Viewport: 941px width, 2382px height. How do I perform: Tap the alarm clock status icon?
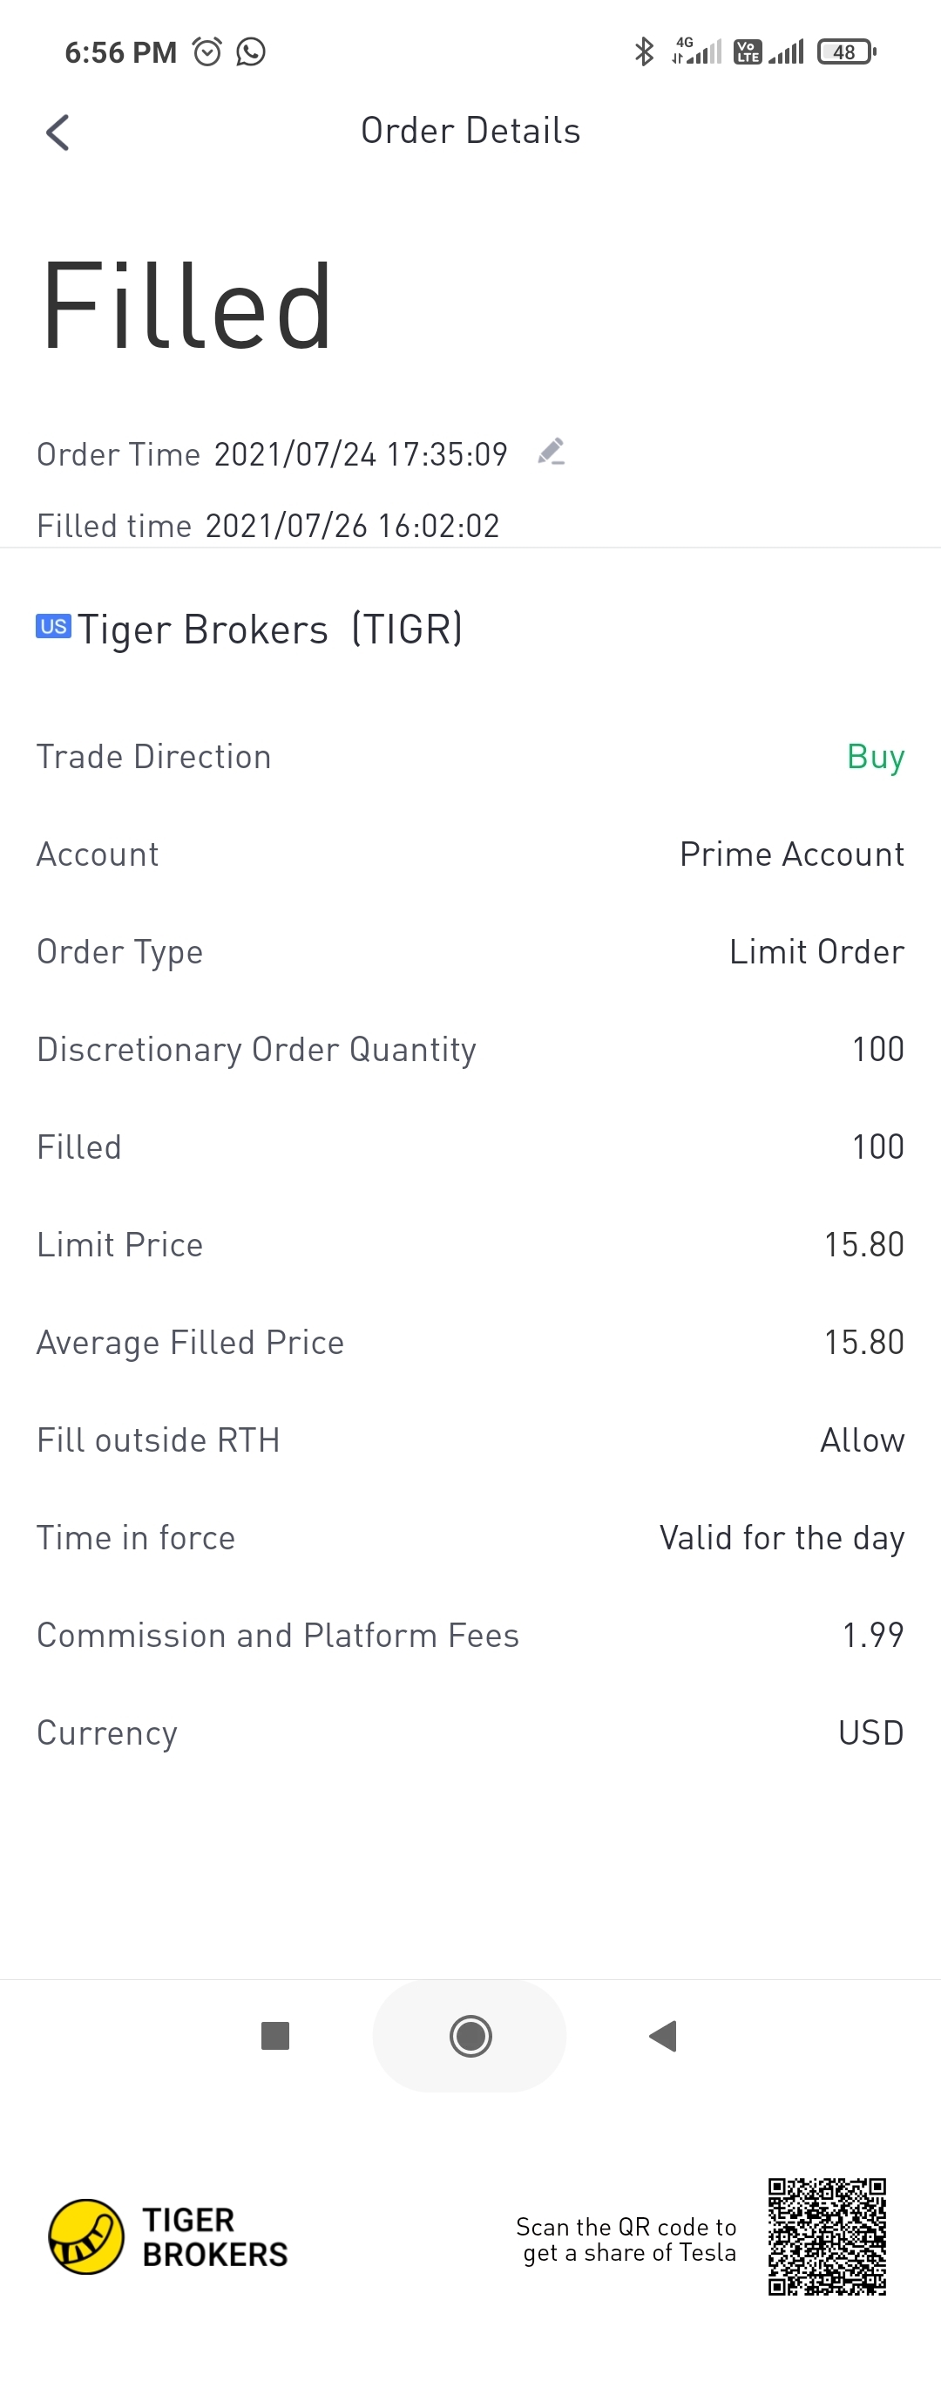tap(207, 51)
